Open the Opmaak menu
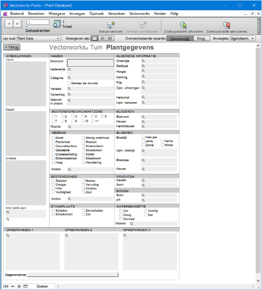Screen dimensions: 262x290 tap(97, 13)
